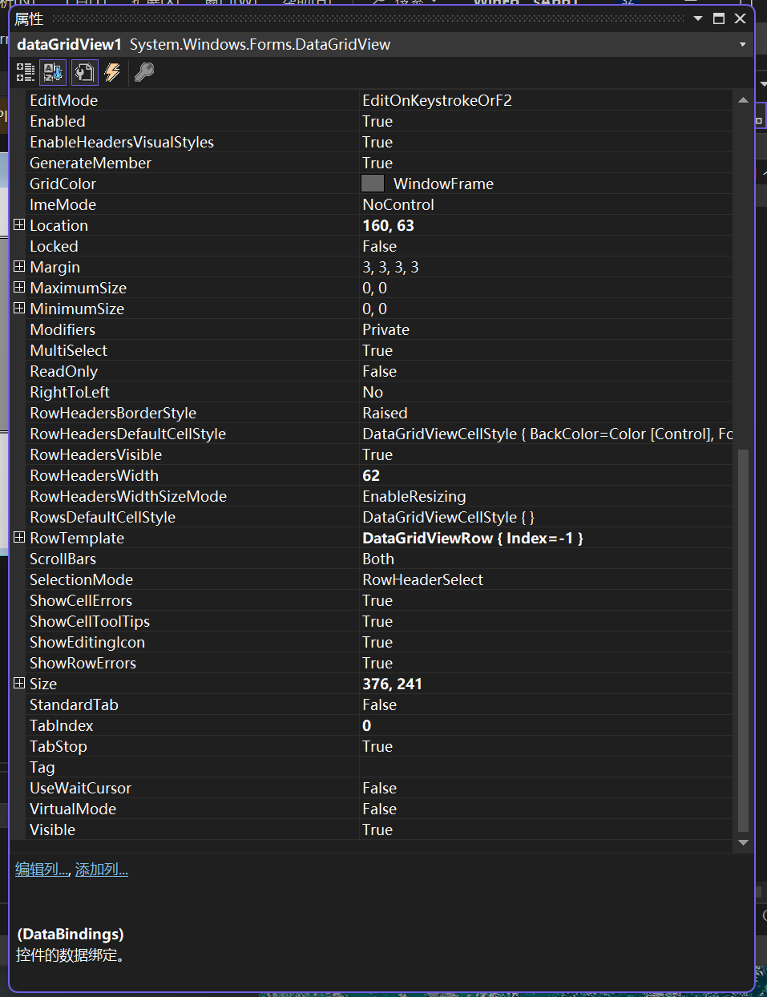Screen dimensions: 767x997
Task: Expand the RowTemplate property
Action: (18, 538)
